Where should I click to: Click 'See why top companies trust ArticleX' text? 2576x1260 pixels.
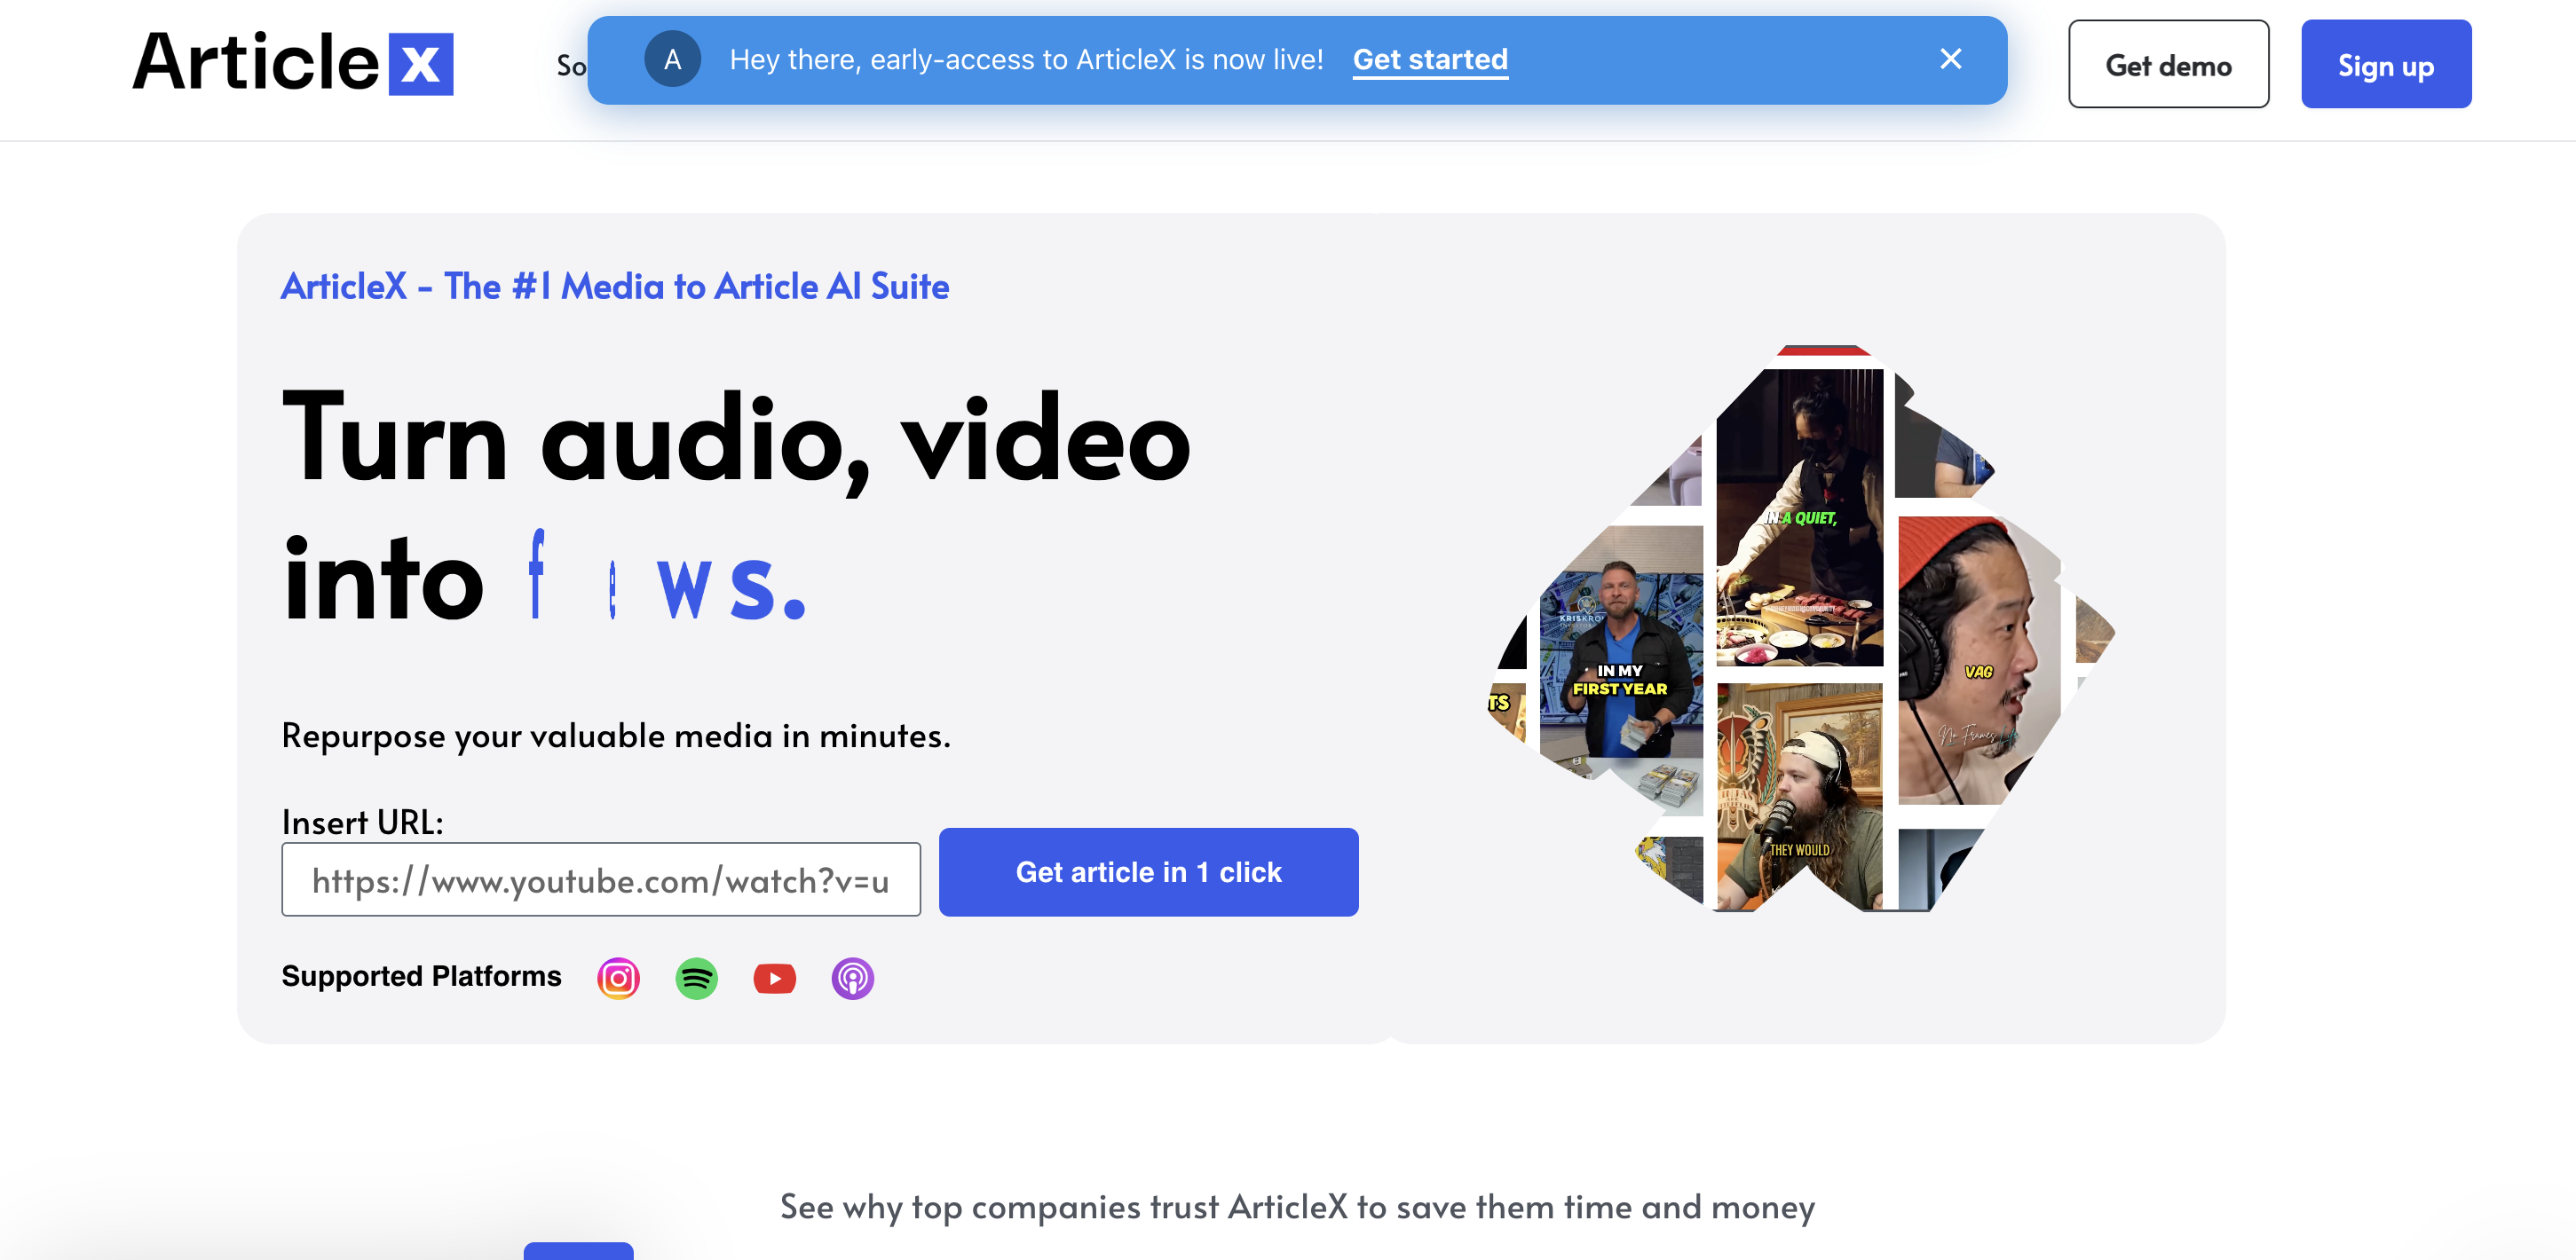coord(1297,1207)
